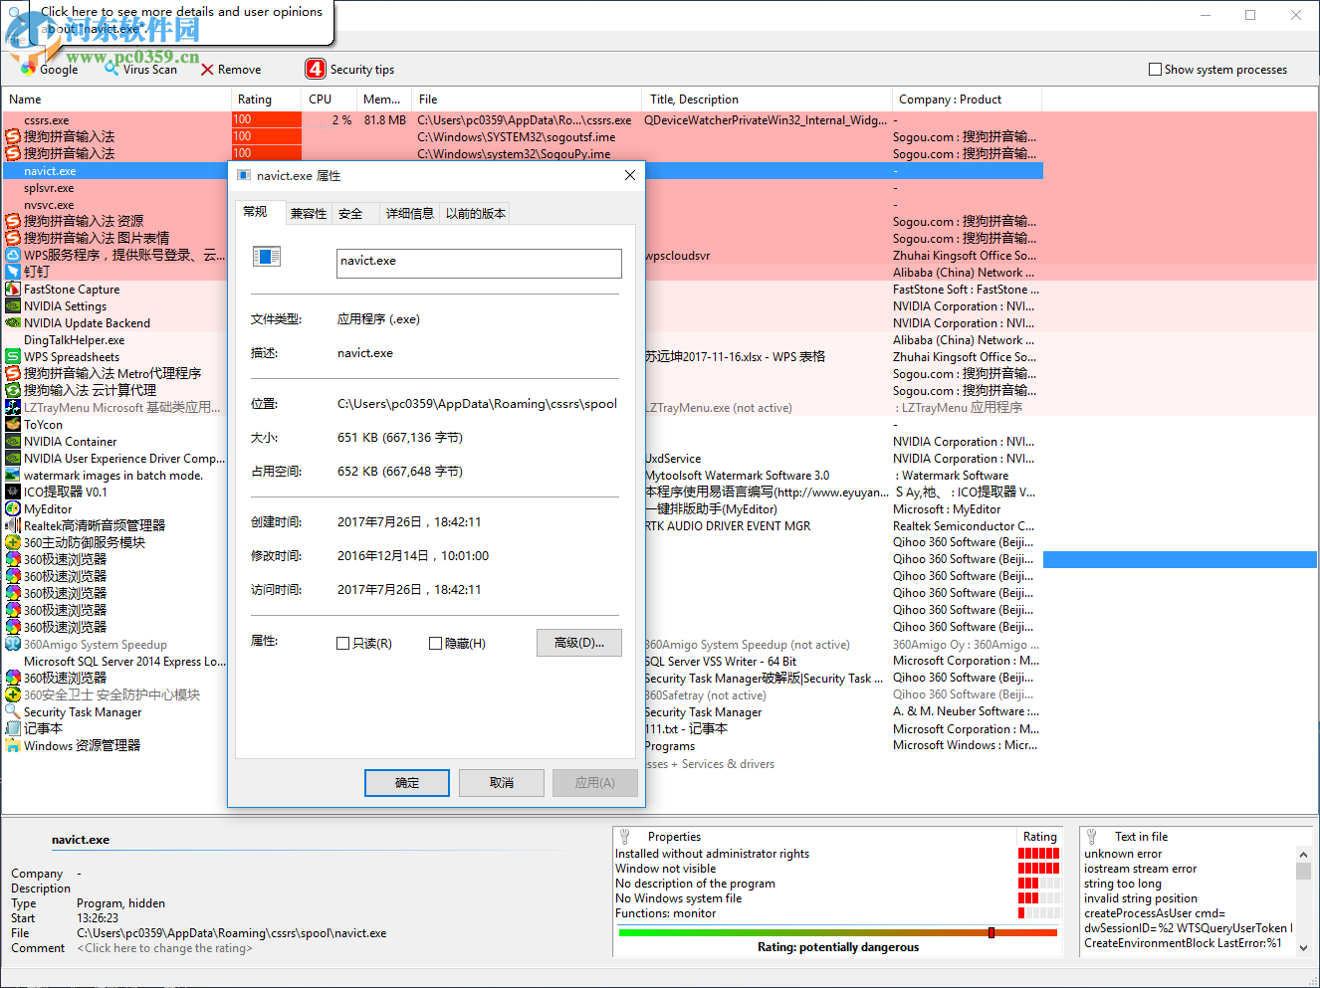Switch to the 兼容性 tab
This screenshot has height=988, width=1320.
pyautogui.click(x=309, y=212)
